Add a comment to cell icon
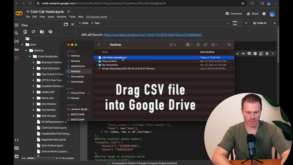The image size is (293, 165). pos(249,54)
